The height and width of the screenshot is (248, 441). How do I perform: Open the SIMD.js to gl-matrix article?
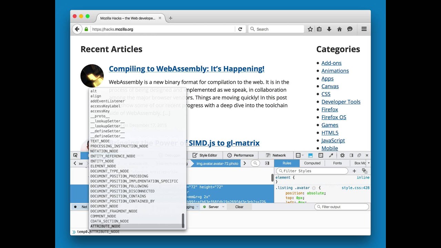tap(184, 143)
